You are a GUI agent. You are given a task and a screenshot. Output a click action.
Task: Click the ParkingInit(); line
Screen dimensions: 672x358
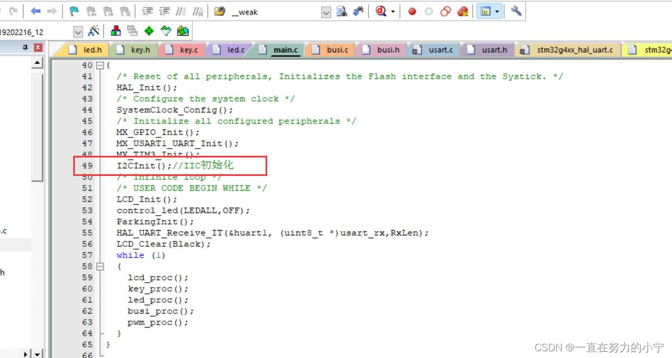pos(155,222)
